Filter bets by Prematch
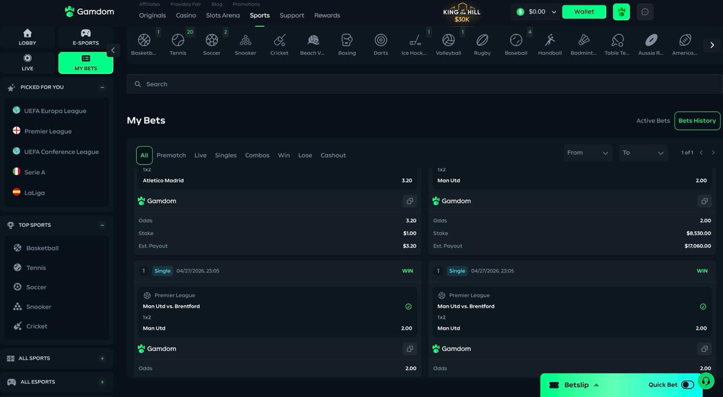This screenshot has height=397, width=723. [x=171, y=155]
